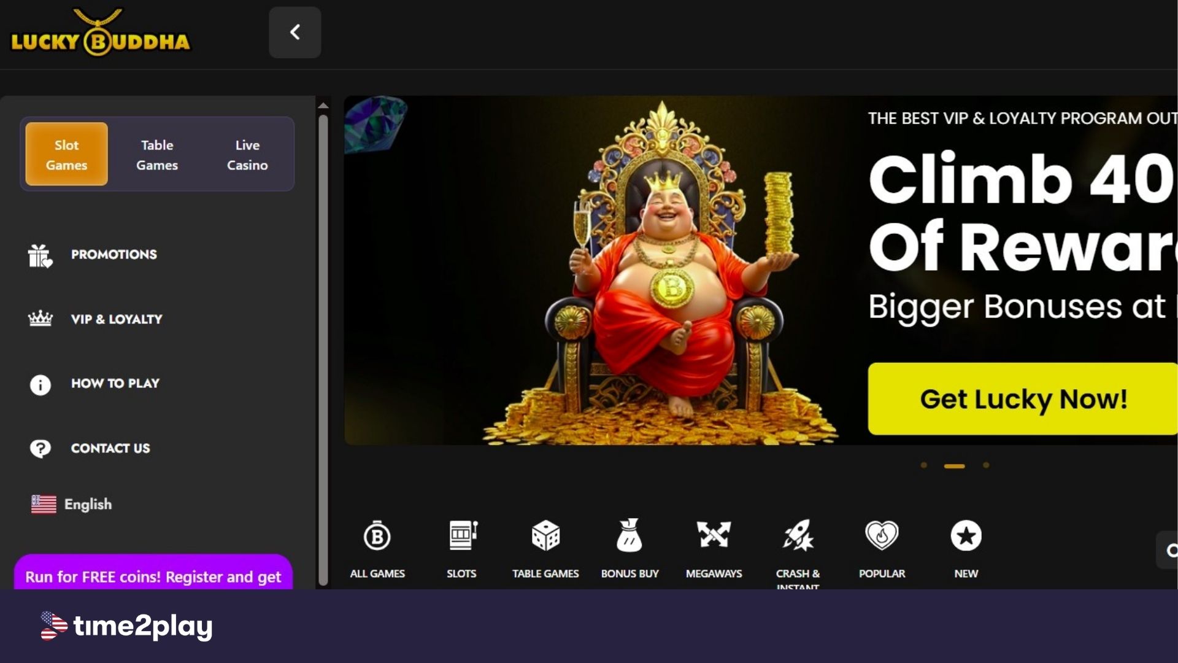Click the search magnifier icon at right edge
This screenshot has width=1178, height=663.
click(1171, 551)
